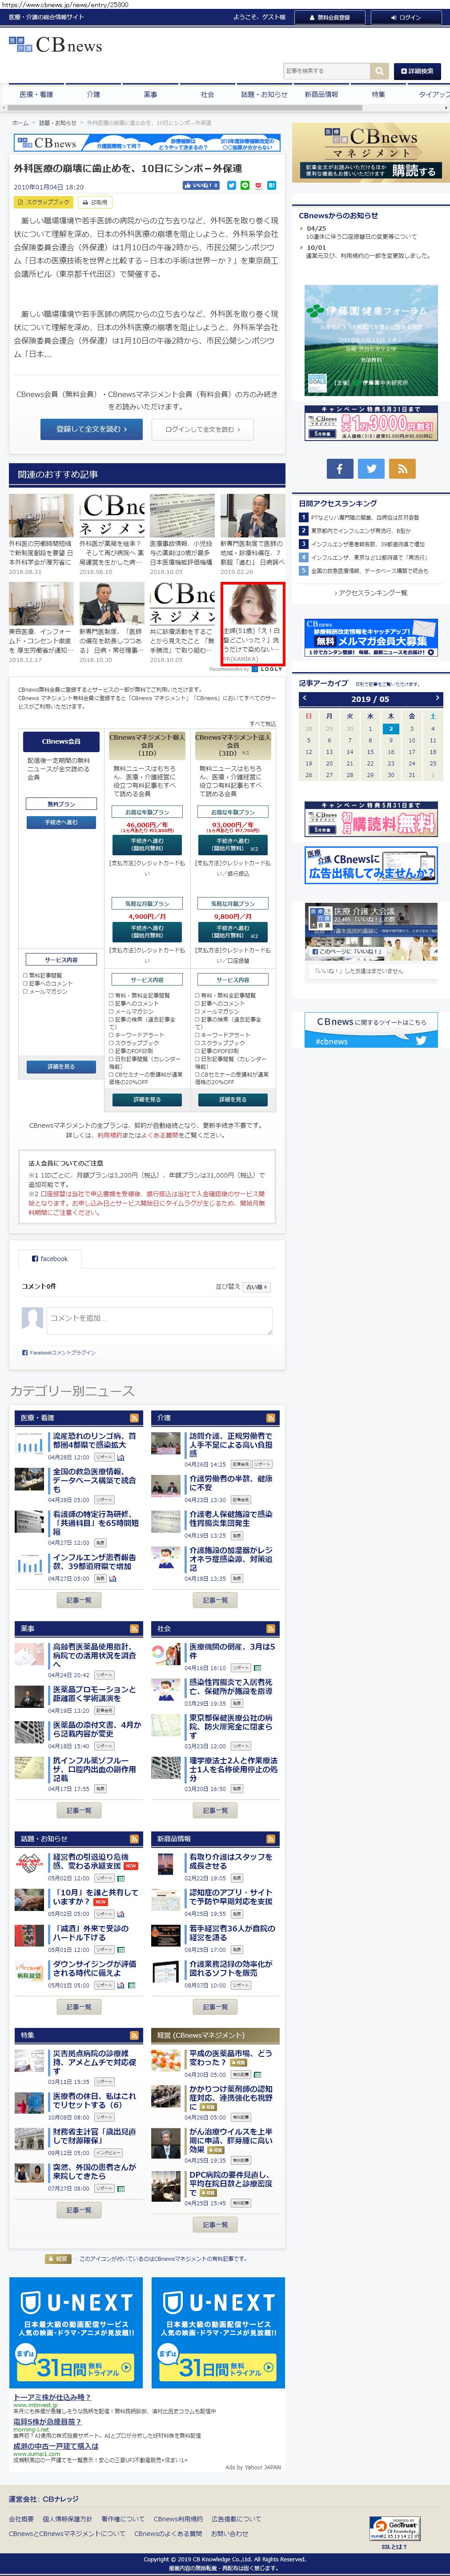Click RSS icon in 薬事 category header
The width and height of the screenshot is (450, 2576).
click(134, 1629)
